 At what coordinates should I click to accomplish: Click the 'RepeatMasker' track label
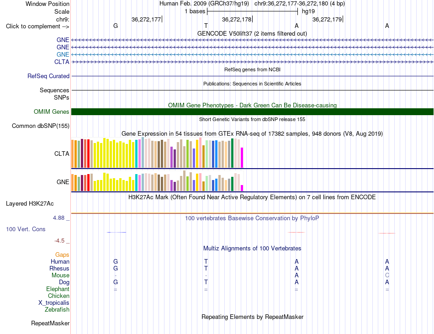click(x=50, y=323)
